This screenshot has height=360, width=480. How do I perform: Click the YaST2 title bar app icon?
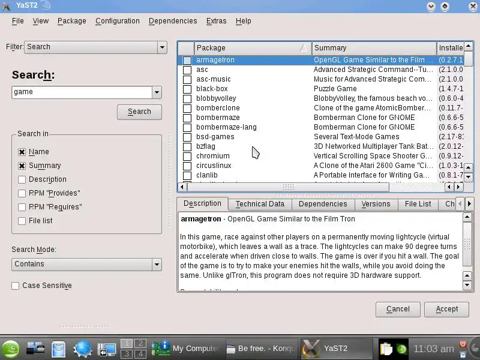click(x=7, y=5)
